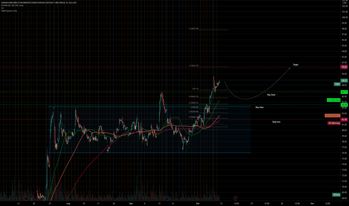
Task: Click the DD-SMAcLong indicator tag
Action: pos(334,123)
